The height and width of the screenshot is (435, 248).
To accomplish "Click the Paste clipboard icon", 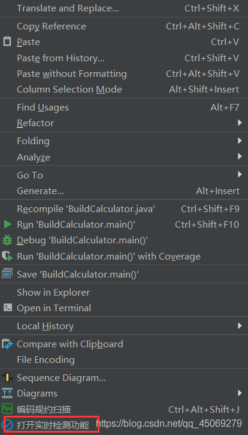I will (7, 41).
